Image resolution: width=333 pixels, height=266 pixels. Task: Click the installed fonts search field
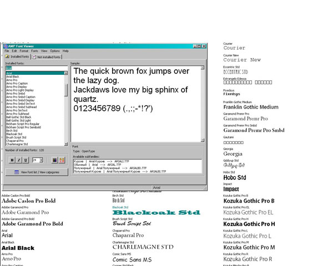click(37, 68)
